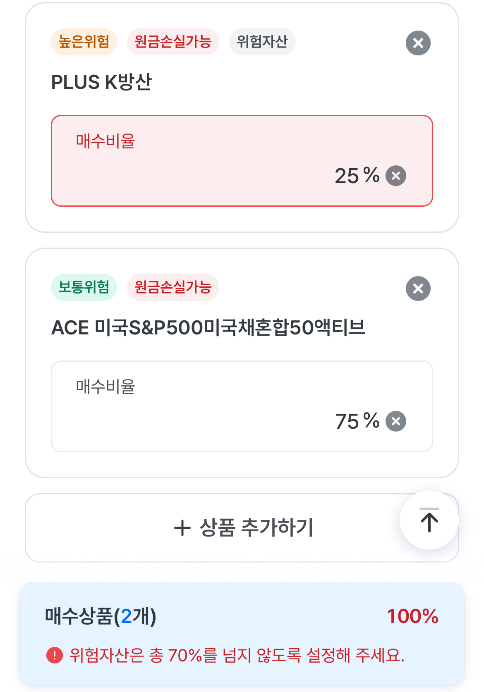Clear the 25% purchase ratio value
This screenshot has width=484, height=692.
[x=395, y=176]
